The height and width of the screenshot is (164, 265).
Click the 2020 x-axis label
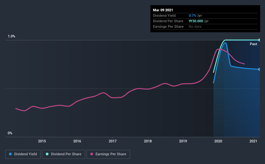click(x=218, y=141)
